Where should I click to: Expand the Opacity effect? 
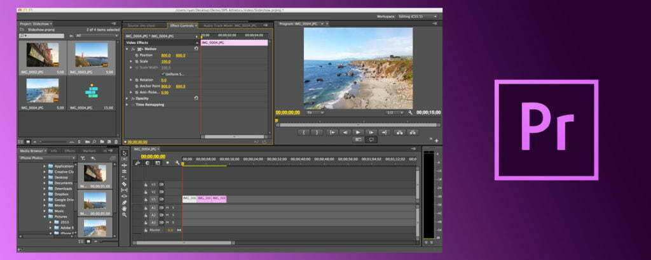point(127,98)
